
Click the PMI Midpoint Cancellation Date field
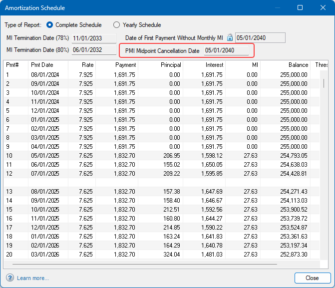[226, 50]
